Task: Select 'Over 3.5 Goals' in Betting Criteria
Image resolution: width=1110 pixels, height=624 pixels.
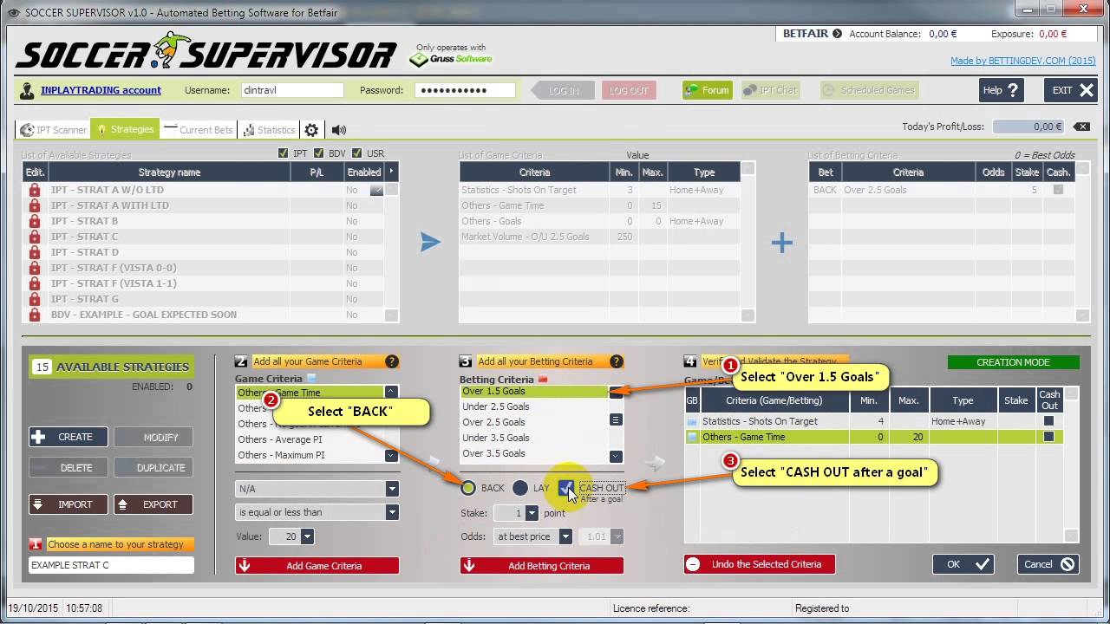Action: (535, 453)
